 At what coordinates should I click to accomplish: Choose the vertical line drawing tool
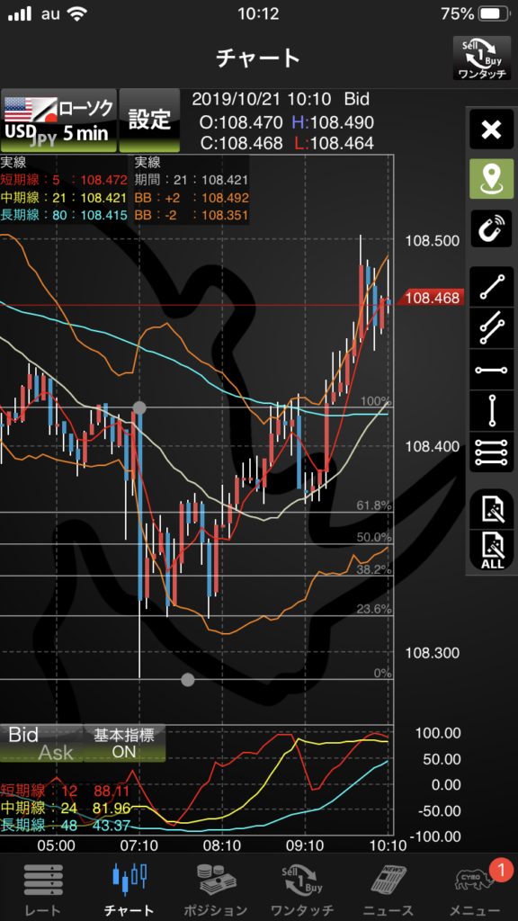click(x=492, y=411)
